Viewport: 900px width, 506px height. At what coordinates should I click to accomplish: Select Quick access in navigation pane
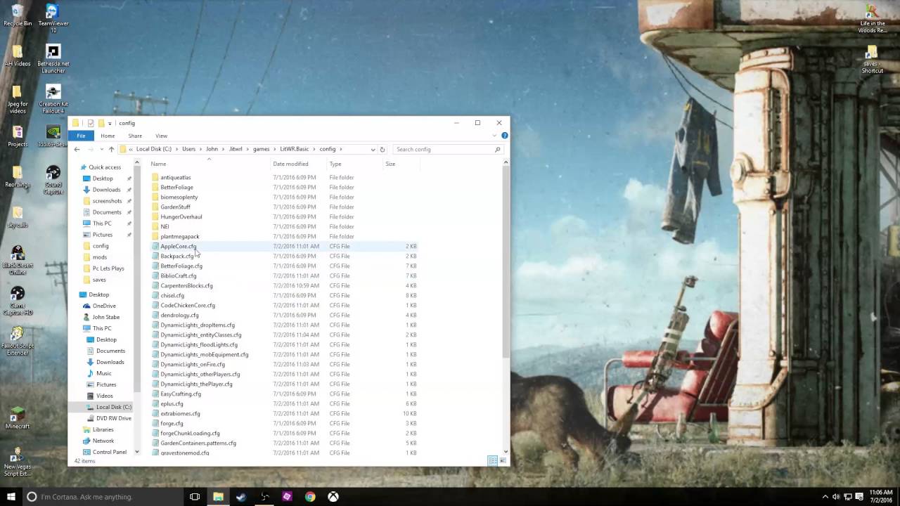pos(105,167)
